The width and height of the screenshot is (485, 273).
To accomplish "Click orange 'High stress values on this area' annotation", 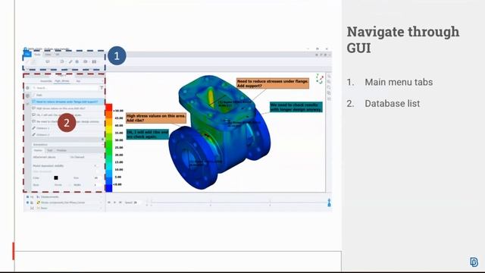I will tap(156, 118).
